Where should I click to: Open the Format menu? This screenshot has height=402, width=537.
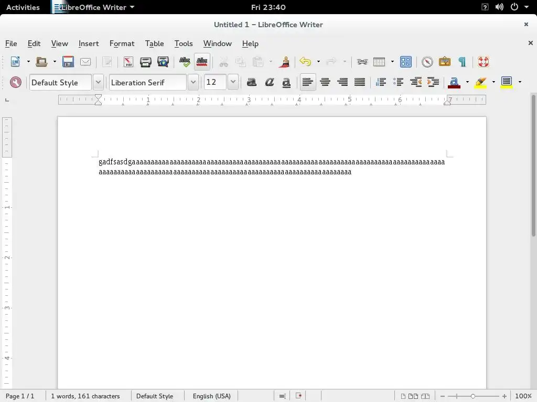coord(122,43)
